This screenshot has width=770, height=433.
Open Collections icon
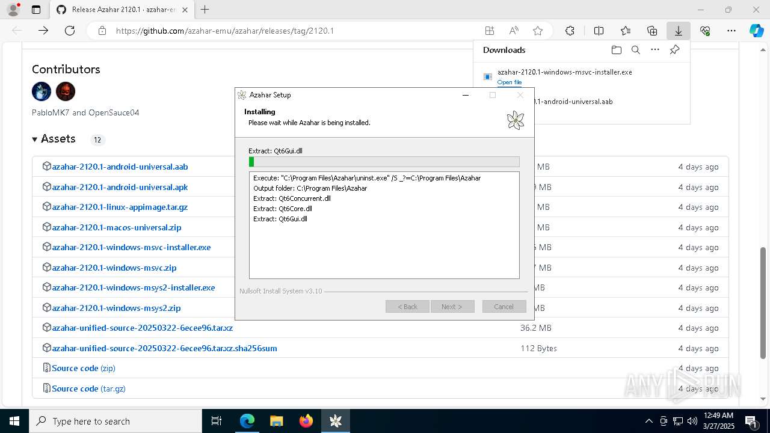(652, 31)
